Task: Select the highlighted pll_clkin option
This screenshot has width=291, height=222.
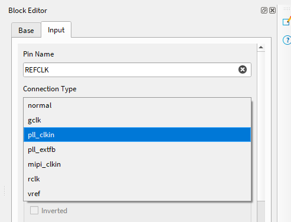Action: click(x=137, y=135)
